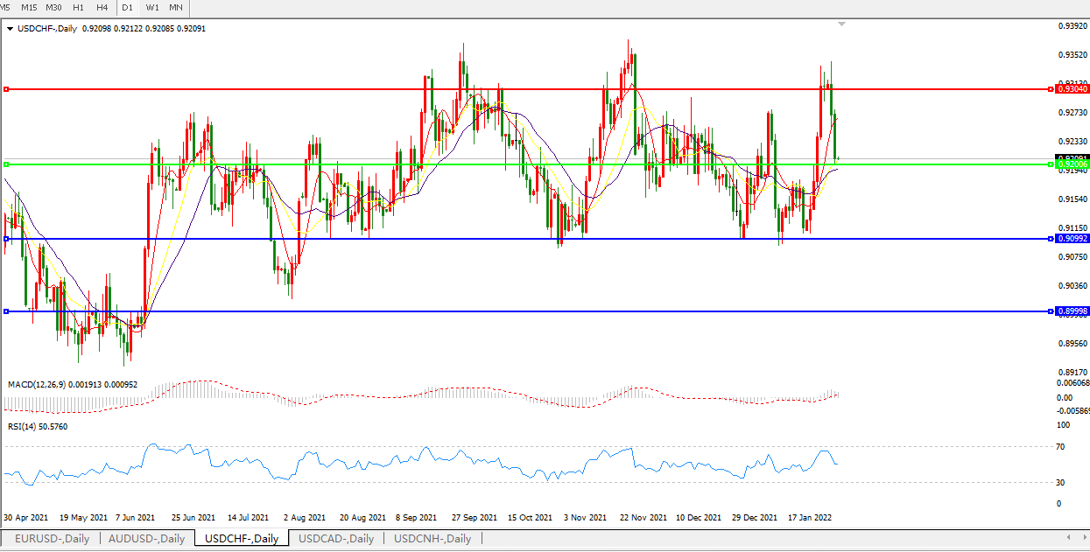Expand the arrow beside USDCHF symbol title

pos(10,29)
